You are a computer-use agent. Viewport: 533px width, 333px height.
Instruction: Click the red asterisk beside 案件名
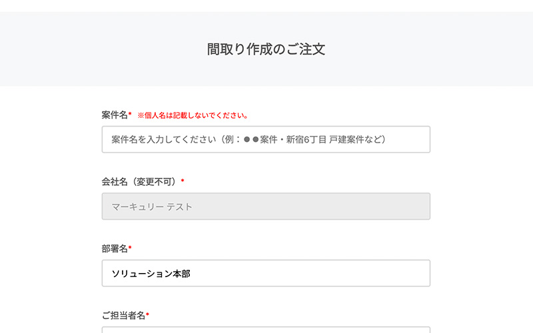click(130, 115)
